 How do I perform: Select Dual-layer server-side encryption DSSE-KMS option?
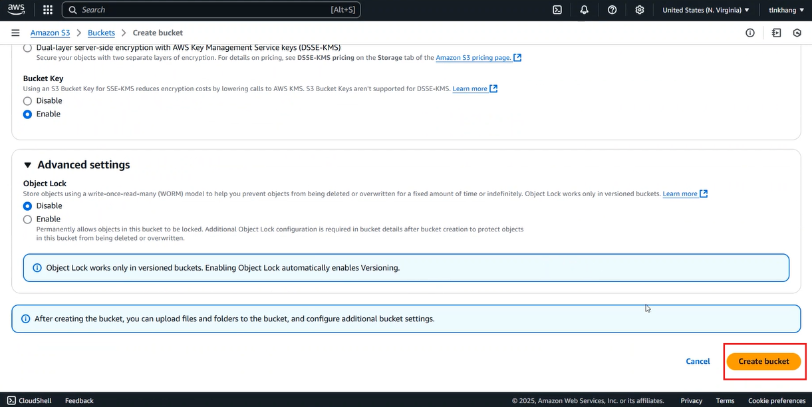coord(27,48)
